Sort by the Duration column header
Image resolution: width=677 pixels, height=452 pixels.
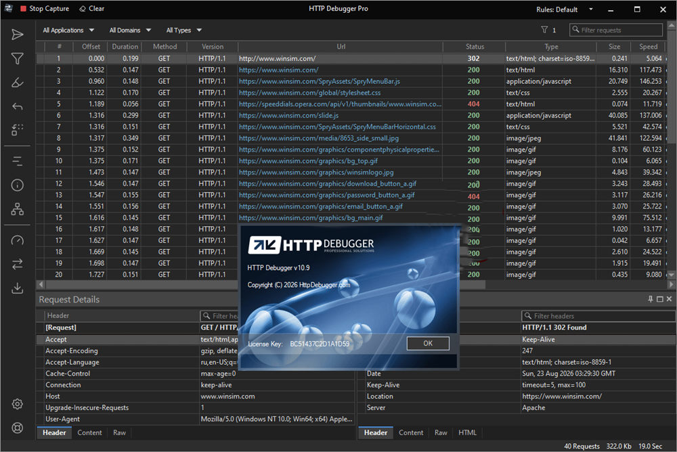(x=125, y=47)
